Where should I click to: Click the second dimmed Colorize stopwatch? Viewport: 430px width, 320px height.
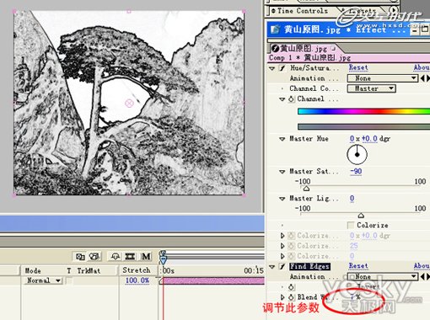tap(291, 246)
